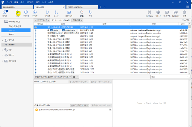Viewport: 192px width, 127px height.
Task: Switch to the apice.lesson tab
Action: [17, 7]
